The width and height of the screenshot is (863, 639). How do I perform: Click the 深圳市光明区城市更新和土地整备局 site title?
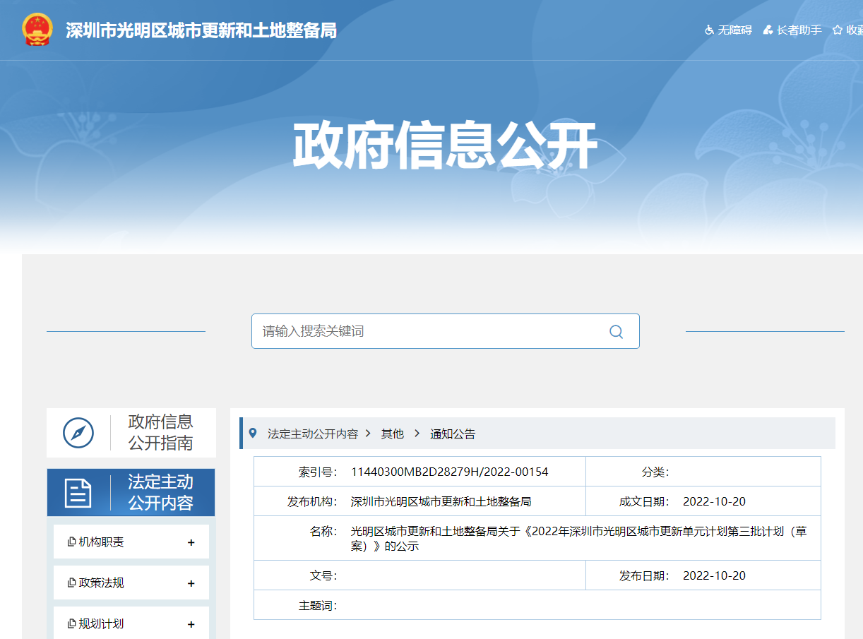click(x=201, y=30)
